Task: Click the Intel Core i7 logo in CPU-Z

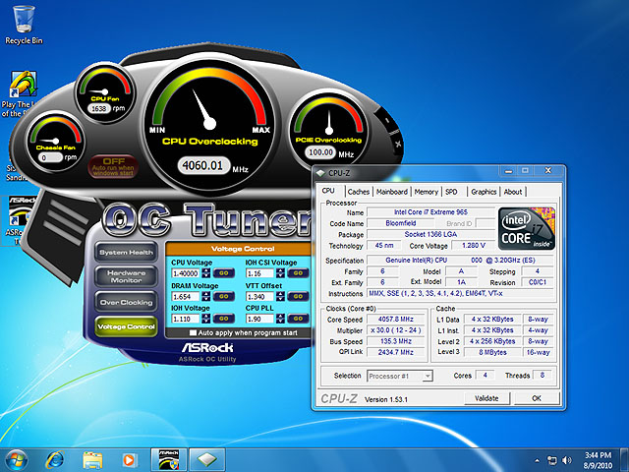Action: point(527,228)
